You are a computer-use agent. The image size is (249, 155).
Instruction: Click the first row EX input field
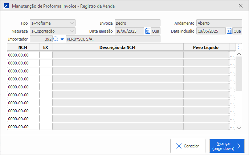click(46, 55)
